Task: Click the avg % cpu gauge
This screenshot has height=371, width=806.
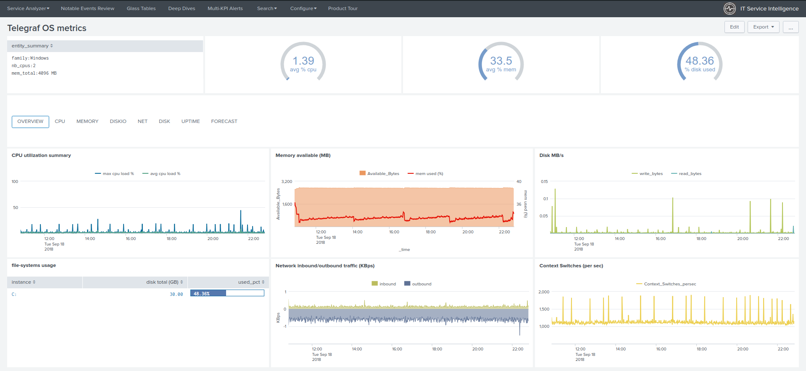Action: [303, 62]
